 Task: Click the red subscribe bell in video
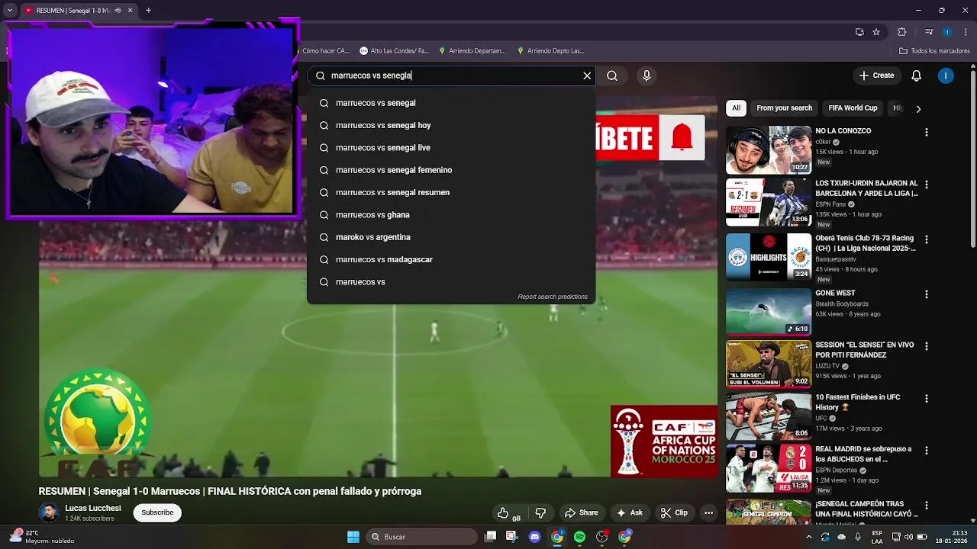tap(682, 137)
